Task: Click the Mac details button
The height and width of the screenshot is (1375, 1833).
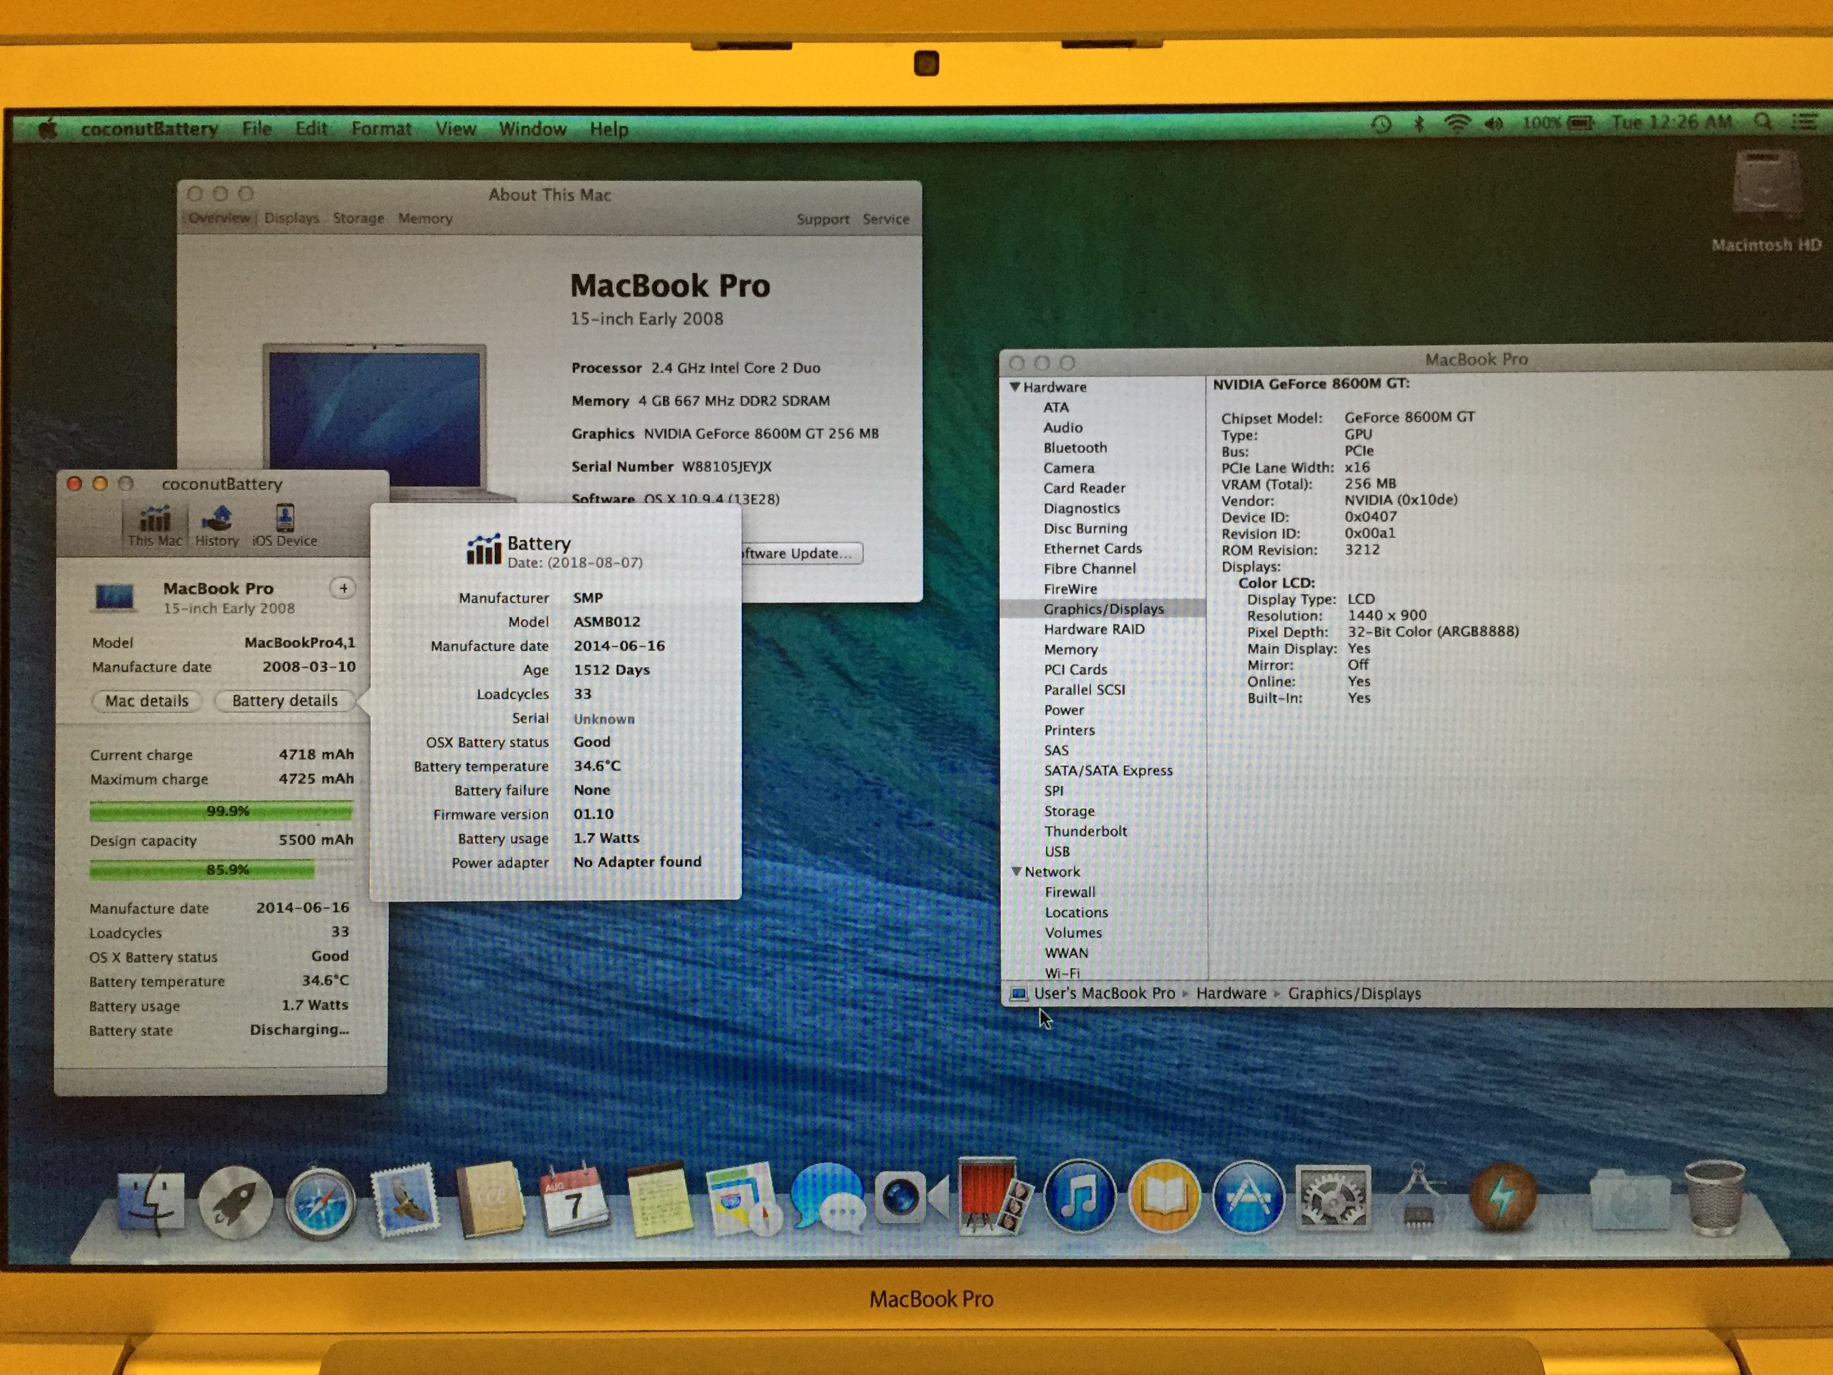Action: pos(147,700)
